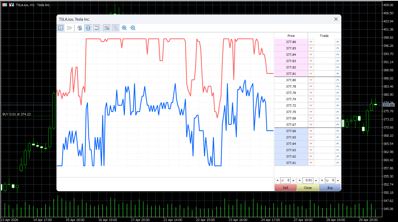The image size is (398, 222).
Task: Toggle the spread view mode icon
Action: pos(88,28)
